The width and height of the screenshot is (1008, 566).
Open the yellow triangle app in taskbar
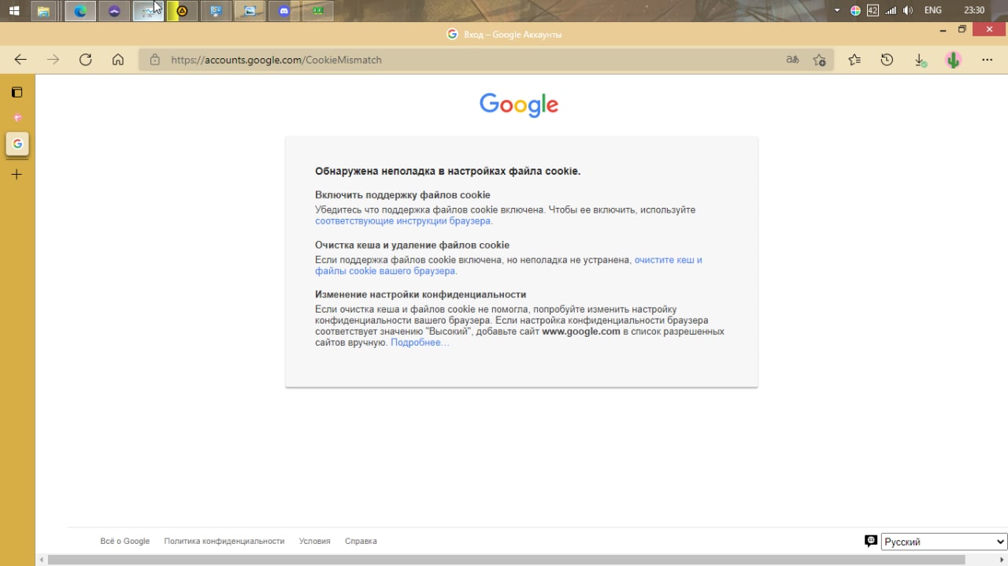(x=182, y=11)
